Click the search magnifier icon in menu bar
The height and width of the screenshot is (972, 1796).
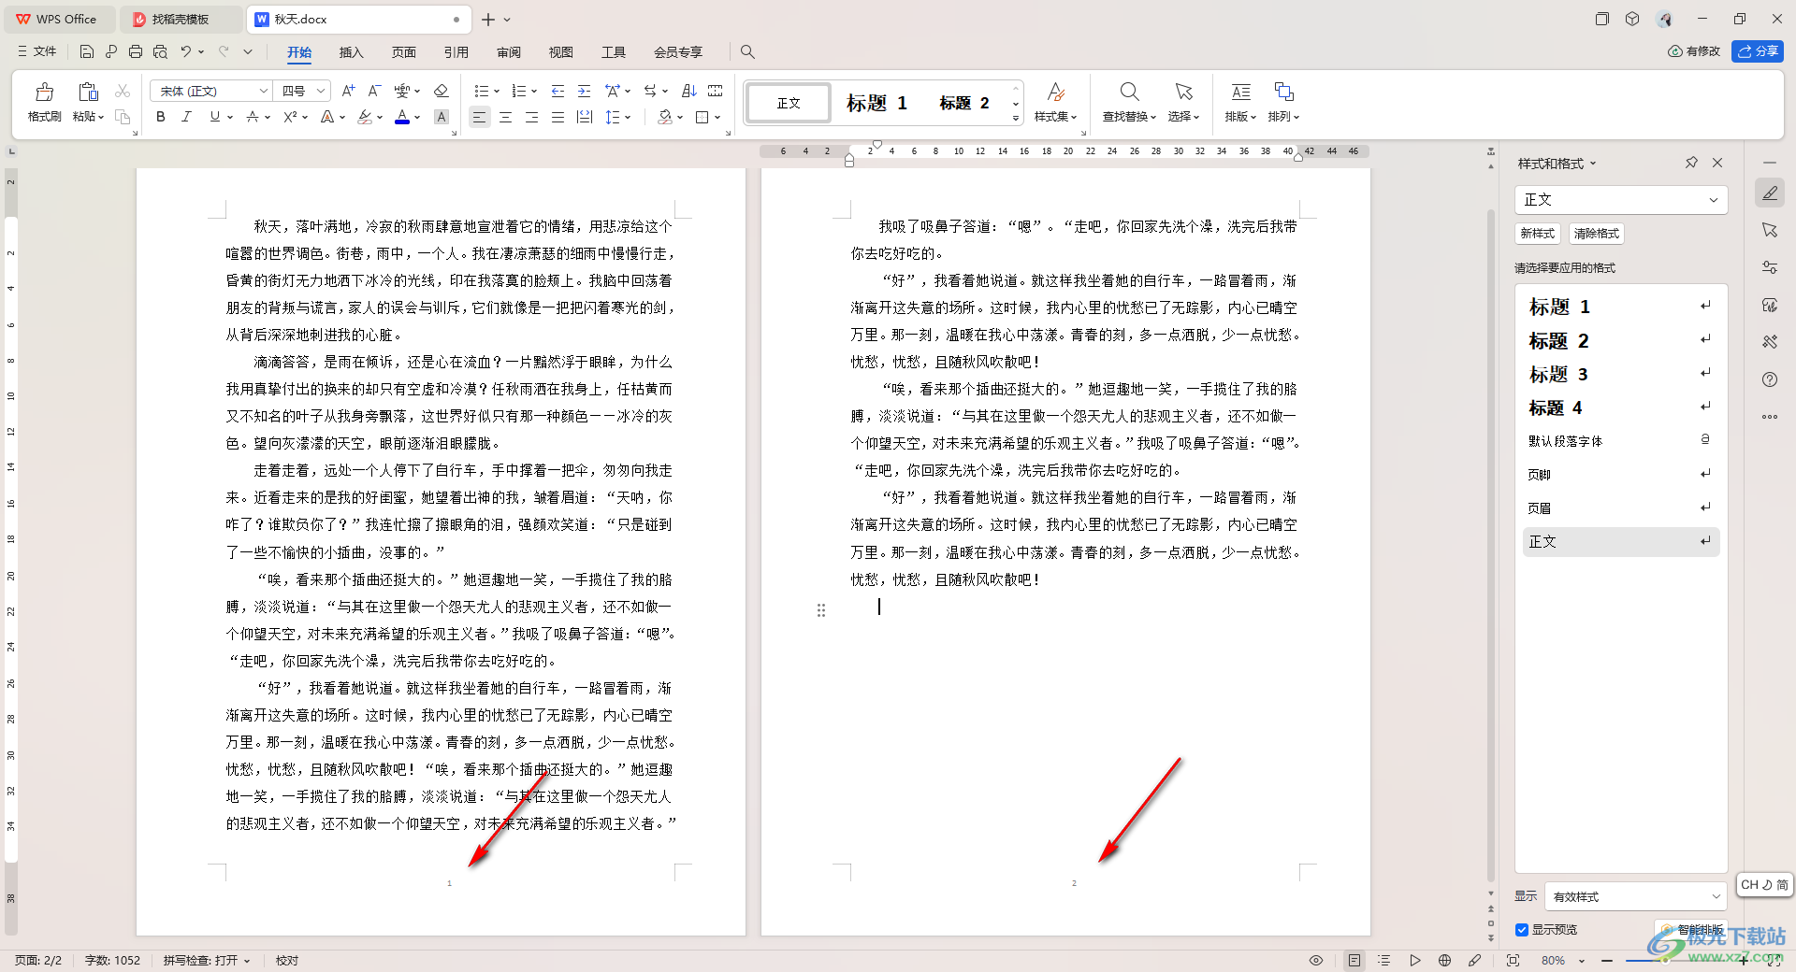point(747,52)
